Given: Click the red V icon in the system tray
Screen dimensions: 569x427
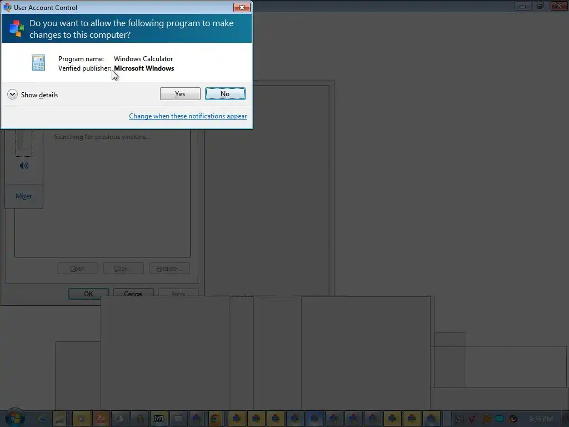Looking at the screenshot, I should (x=472, y=419).
